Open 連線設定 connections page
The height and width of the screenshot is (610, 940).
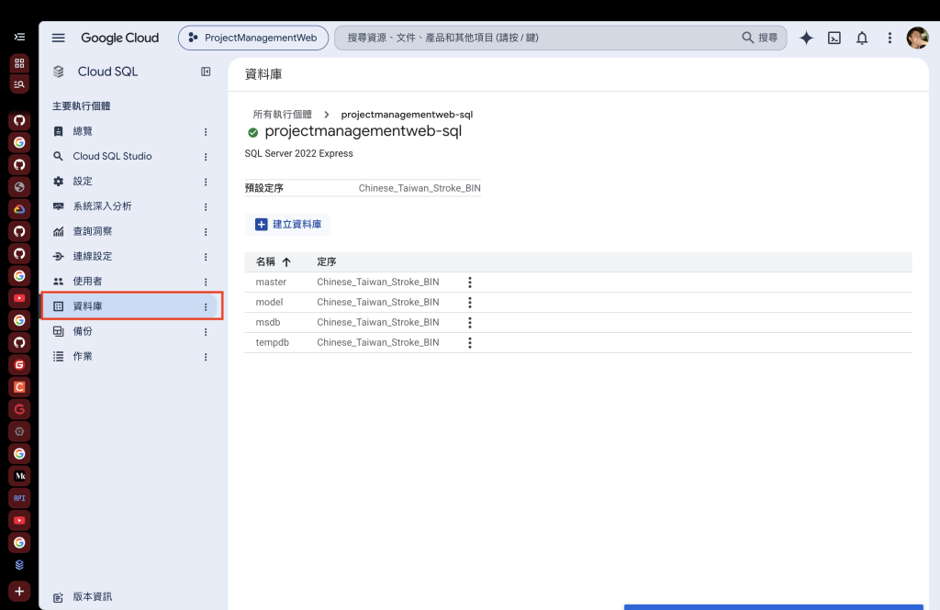point(93,256)
